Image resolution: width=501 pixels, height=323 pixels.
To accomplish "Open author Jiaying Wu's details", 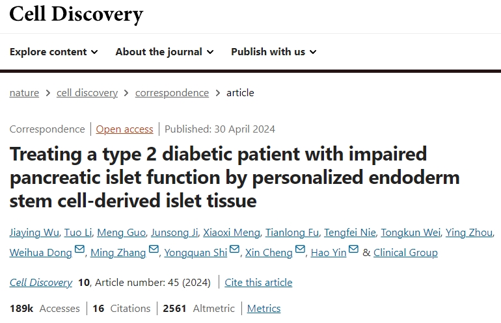I will tap(35, 233).
